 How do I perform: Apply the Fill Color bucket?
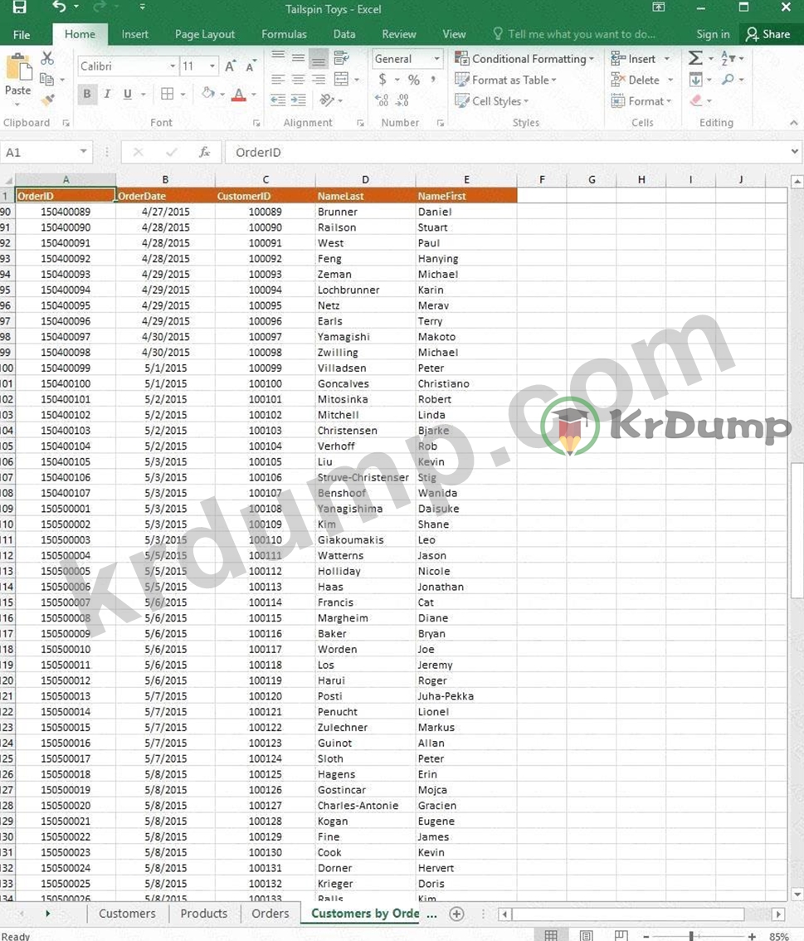[208, 94]
